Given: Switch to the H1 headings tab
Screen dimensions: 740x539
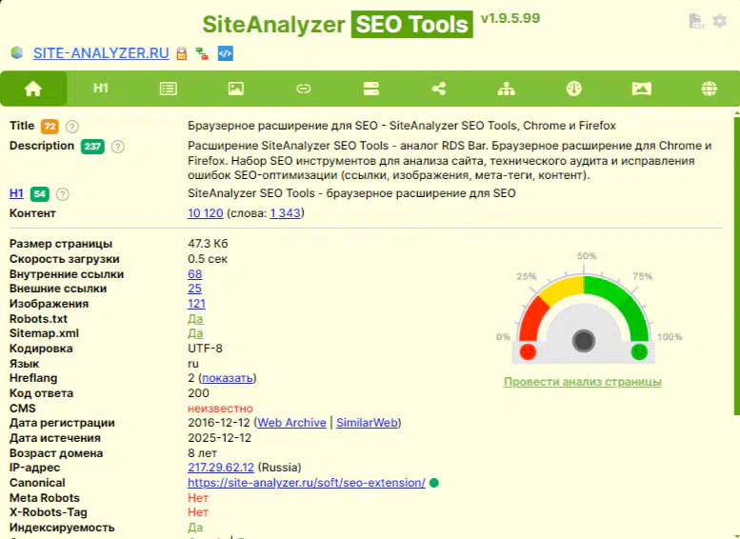Looking at the screenshot, I should pos(101,89).
